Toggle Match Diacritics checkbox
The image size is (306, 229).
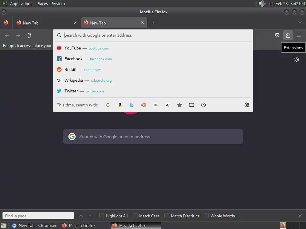[167, 216]
